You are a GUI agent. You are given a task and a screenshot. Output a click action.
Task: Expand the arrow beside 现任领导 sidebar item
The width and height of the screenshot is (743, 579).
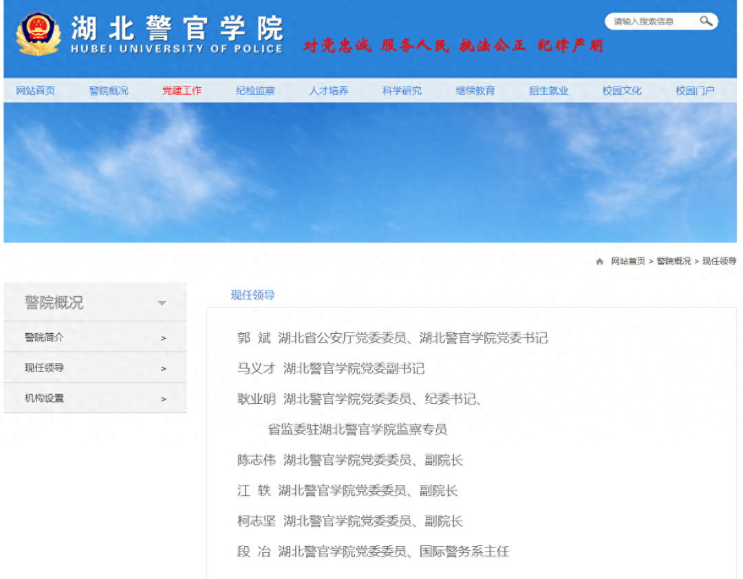(164, 369)
